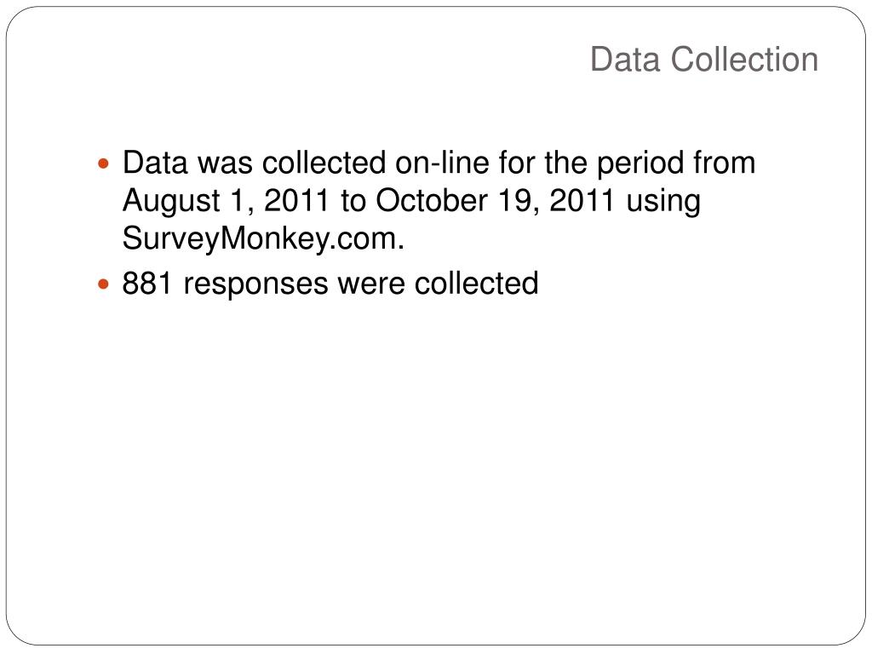Click the word 'responses'

255,284
